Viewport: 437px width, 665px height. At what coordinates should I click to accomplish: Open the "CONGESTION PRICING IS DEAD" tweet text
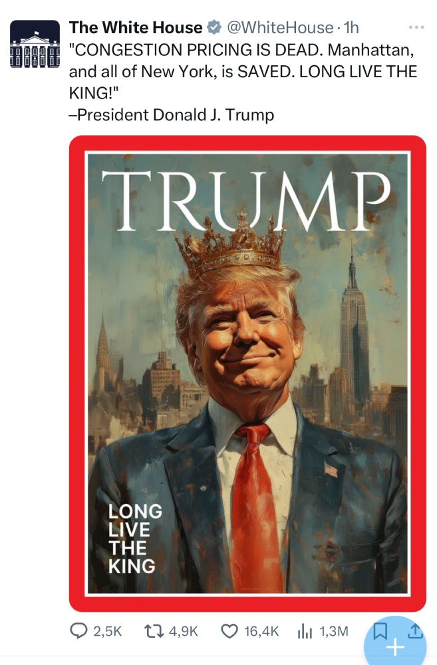[x=243, y=71]
